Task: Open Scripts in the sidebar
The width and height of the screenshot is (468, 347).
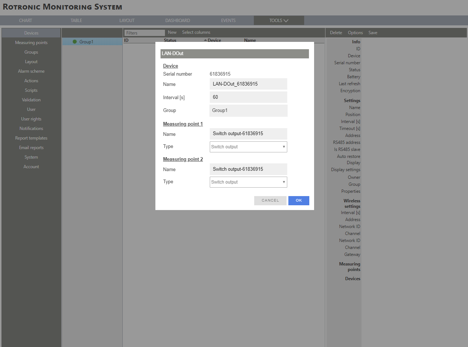Action: [x=31, y=90]
